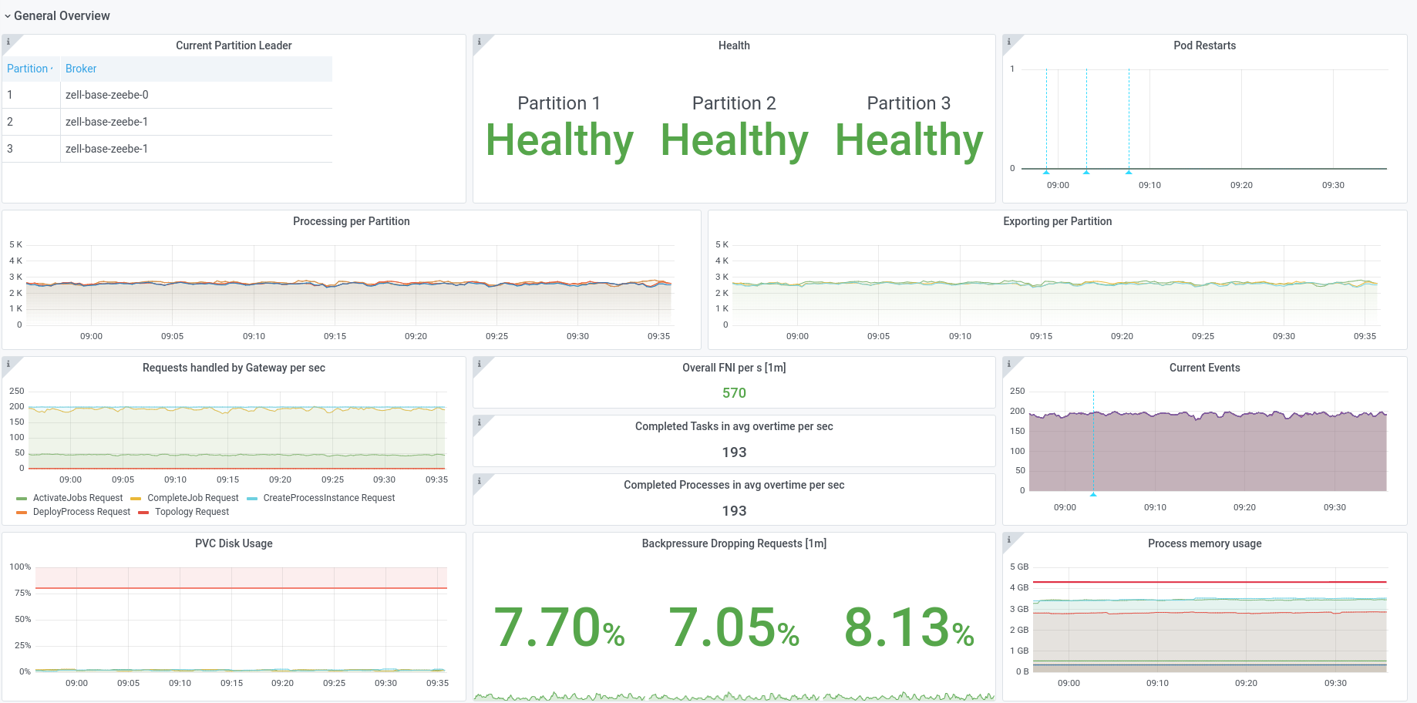This screenshot has height=703, width=1417.
Task: Click backpressure value 7.05%
Action: (x=734, y=627)
